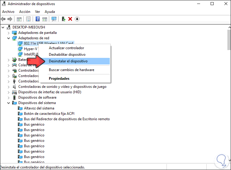This screenshot has width=231, height=170.
Task: Choose Actualizar controlador from context menu
Action: (74, 48)
